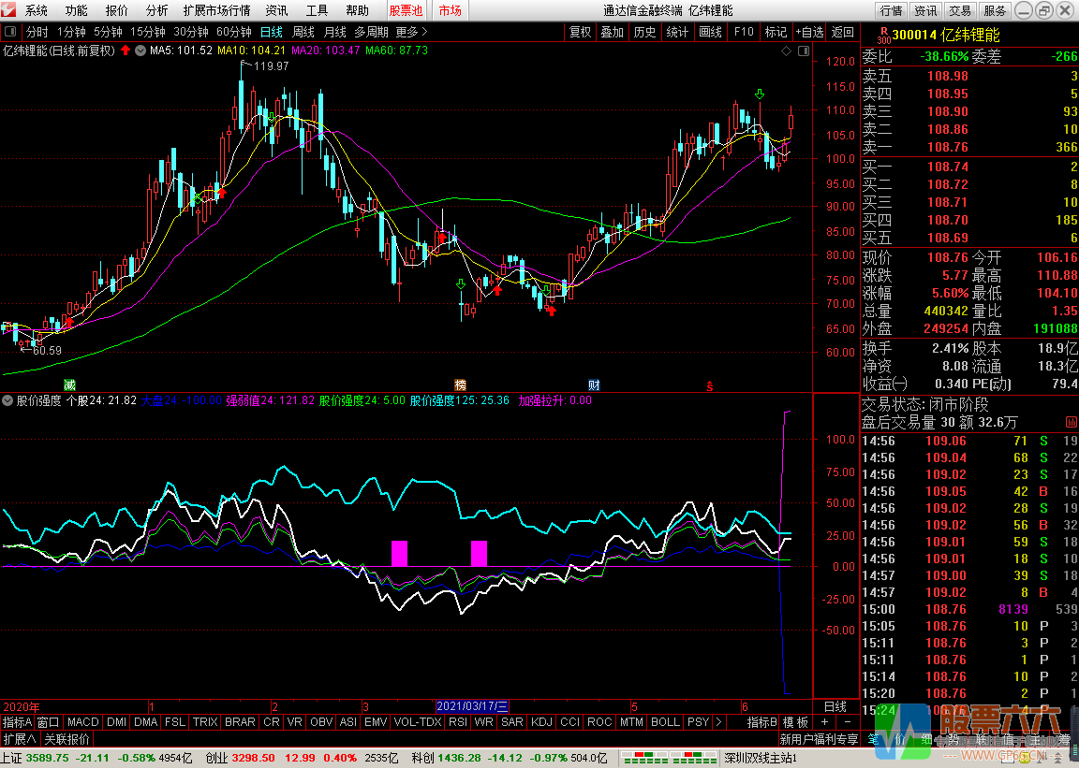Switch to the 服务 tab at top right
1079x769 pixels.
coord(995,10)
